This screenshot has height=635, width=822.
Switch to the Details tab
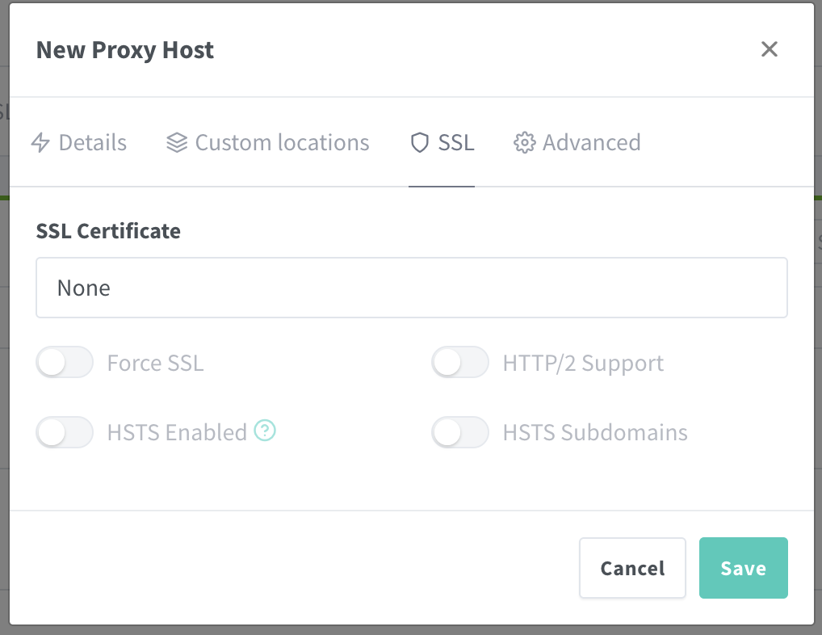click(x=91, y=142)
